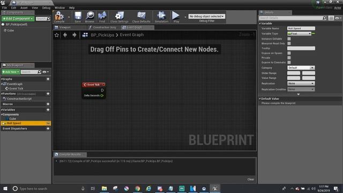Open the File menu

coord(4,8)
